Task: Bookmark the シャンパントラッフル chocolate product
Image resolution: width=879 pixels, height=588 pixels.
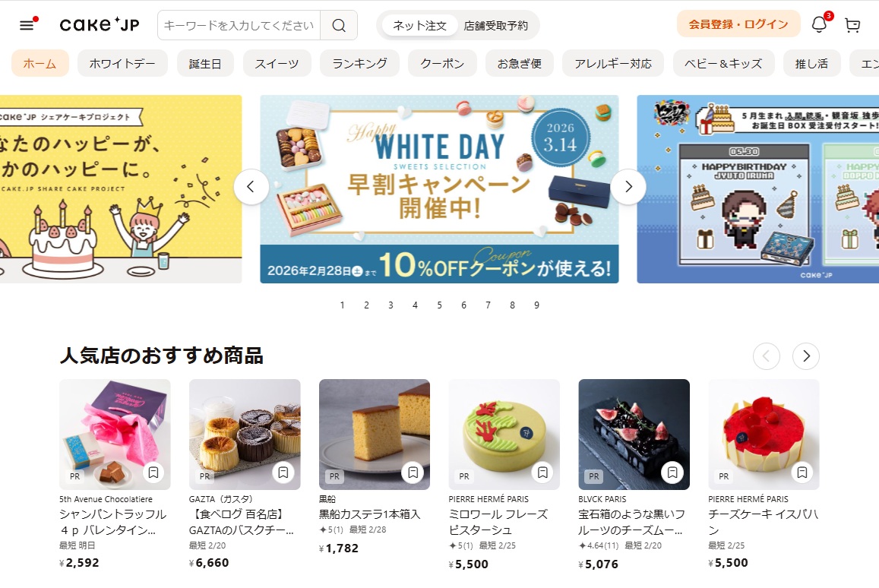Action: pyautogui.click(x=153, y=473)
